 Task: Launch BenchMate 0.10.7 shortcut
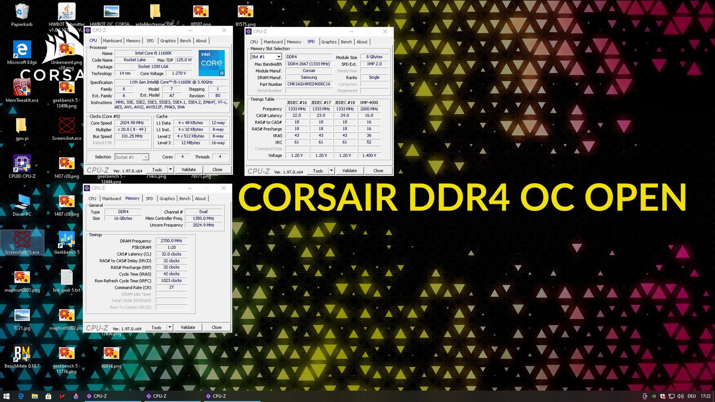(x=22, y=357)
